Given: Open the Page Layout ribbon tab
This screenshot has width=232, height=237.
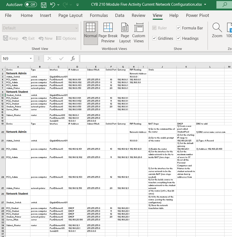Looking at the screenshot, I should [70, 15].
